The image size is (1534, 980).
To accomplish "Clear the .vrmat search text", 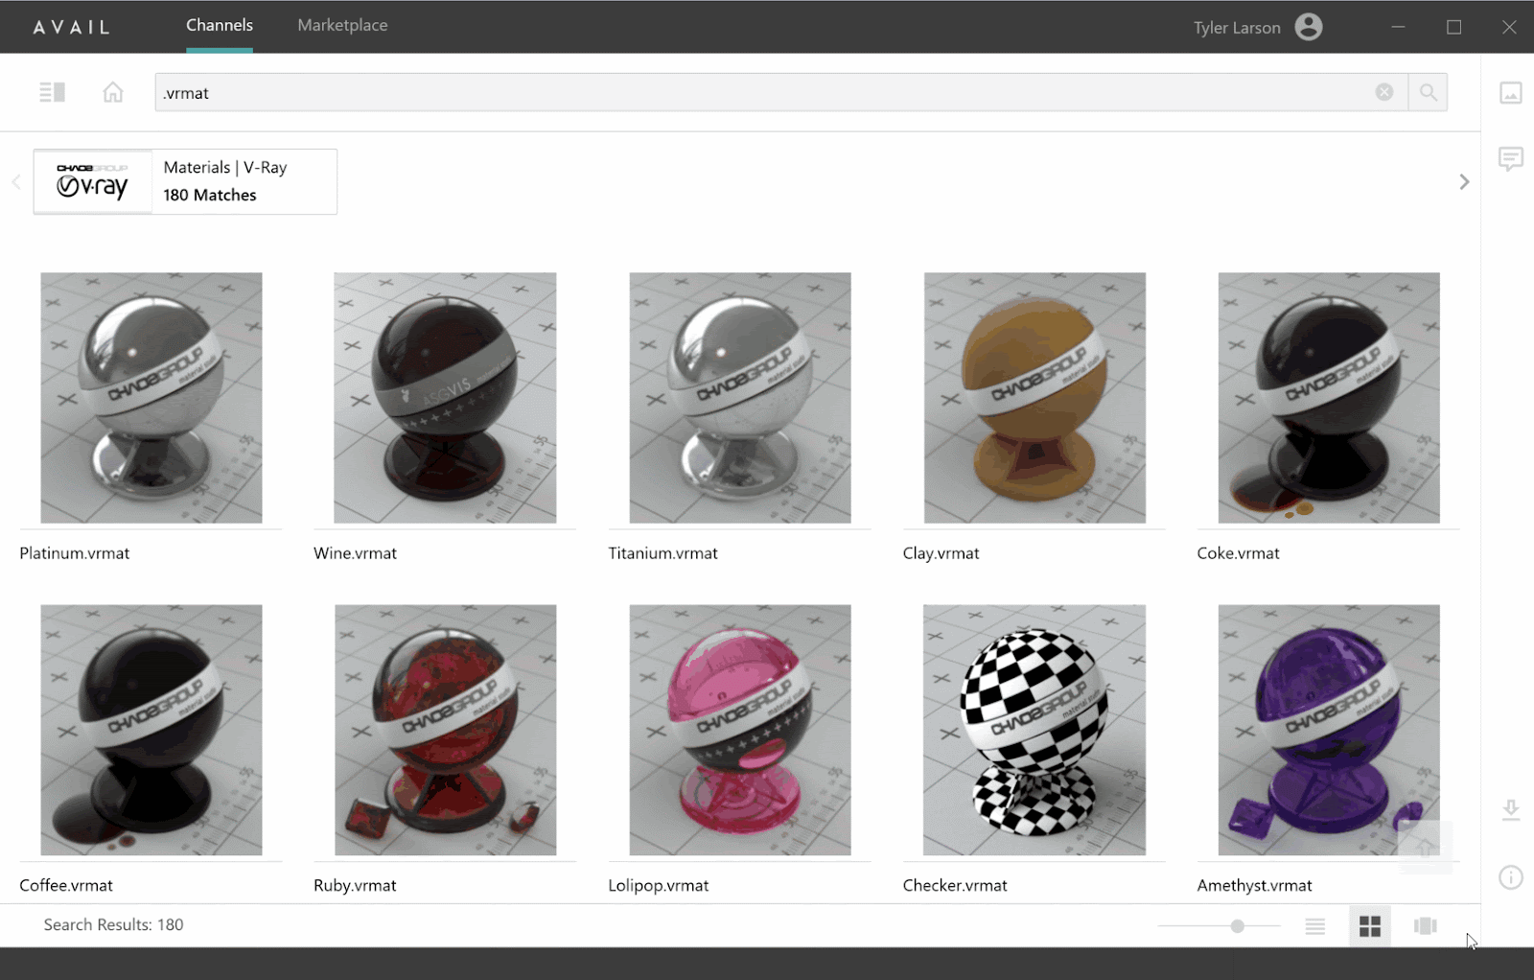I will 1384,92.
